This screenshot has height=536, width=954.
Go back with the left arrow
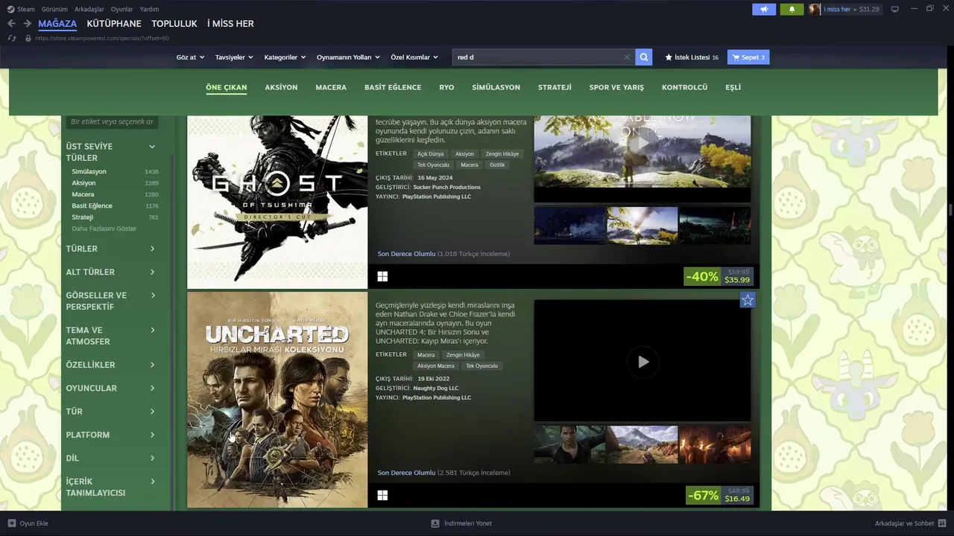coord(11,24)
